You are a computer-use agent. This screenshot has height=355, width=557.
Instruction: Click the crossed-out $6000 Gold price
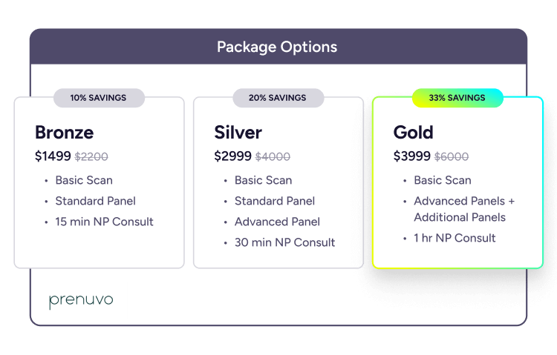tap(452, 156)
